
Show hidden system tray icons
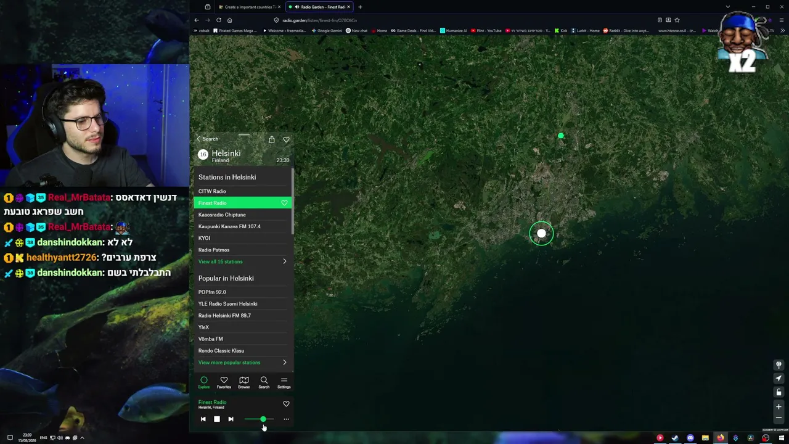click(x=82, y=438)
